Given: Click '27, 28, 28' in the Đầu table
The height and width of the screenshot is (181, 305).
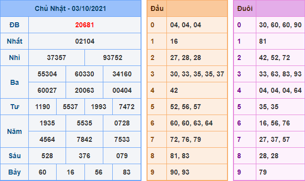Looking at the screenshot, I should (x=186, y=58).
